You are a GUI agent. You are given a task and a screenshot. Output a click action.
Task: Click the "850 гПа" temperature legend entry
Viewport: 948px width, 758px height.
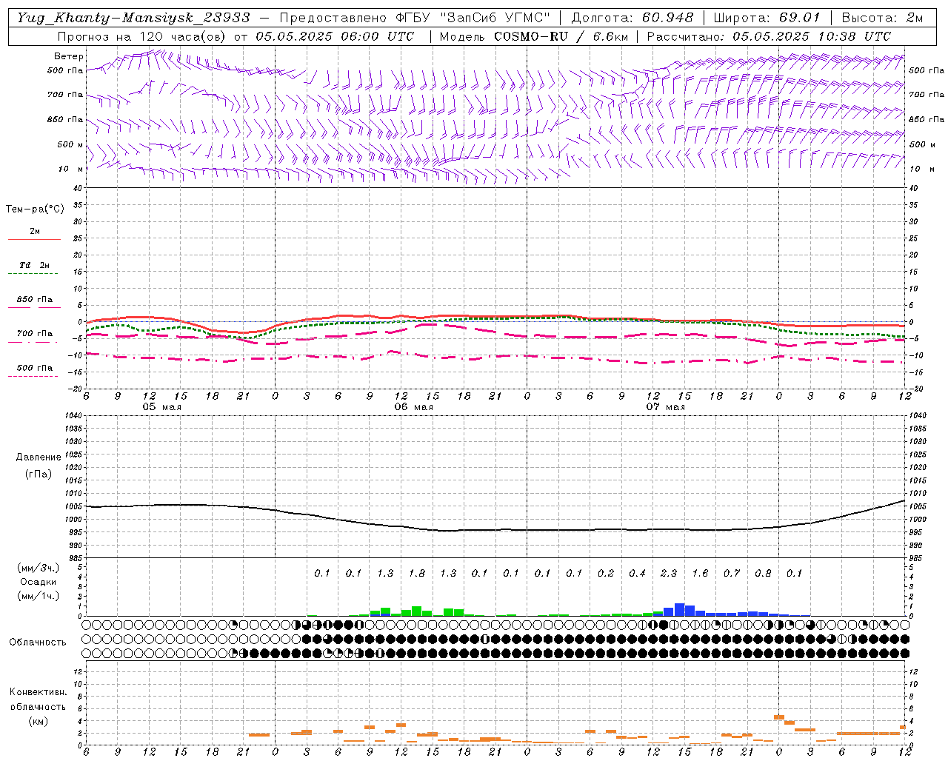[x=35, y=300]
